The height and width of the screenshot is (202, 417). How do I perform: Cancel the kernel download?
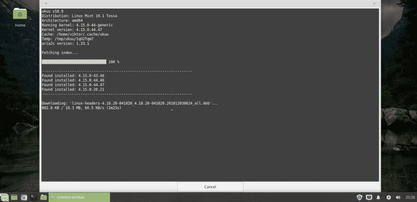[x=210, y=187]
